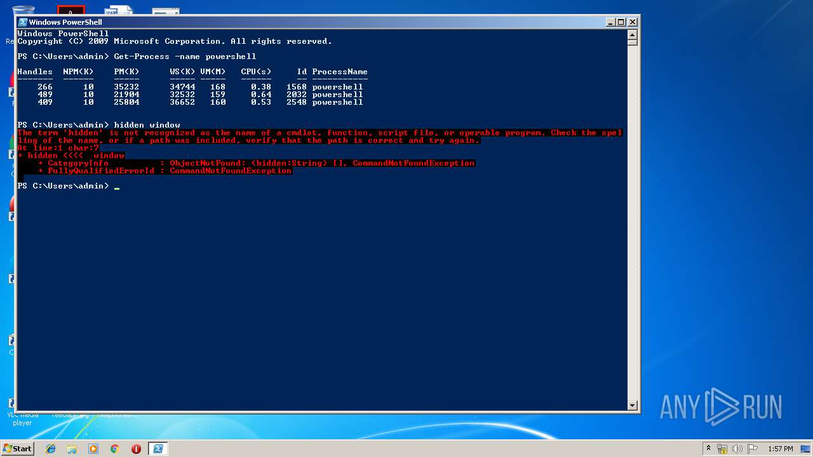Click process Id 1568 in the table
Image resolution: width=813 pixels, height=457 pixels.
[297, 87]
